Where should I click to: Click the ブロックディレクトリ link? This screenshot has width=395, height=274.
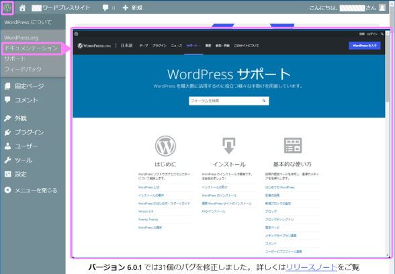coord(279,220)
